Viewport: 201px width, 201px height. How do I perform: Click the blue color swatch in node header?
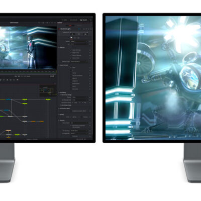(79, 29)
